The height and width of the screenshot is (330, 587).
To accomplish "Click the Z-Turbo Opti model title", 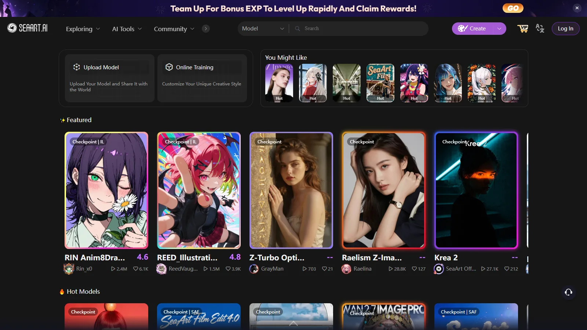I will (277, 257).
